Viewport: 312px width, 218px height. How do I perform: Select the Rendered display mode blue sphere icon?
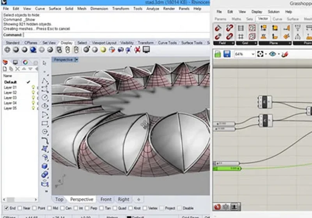(x=33, y=50)
